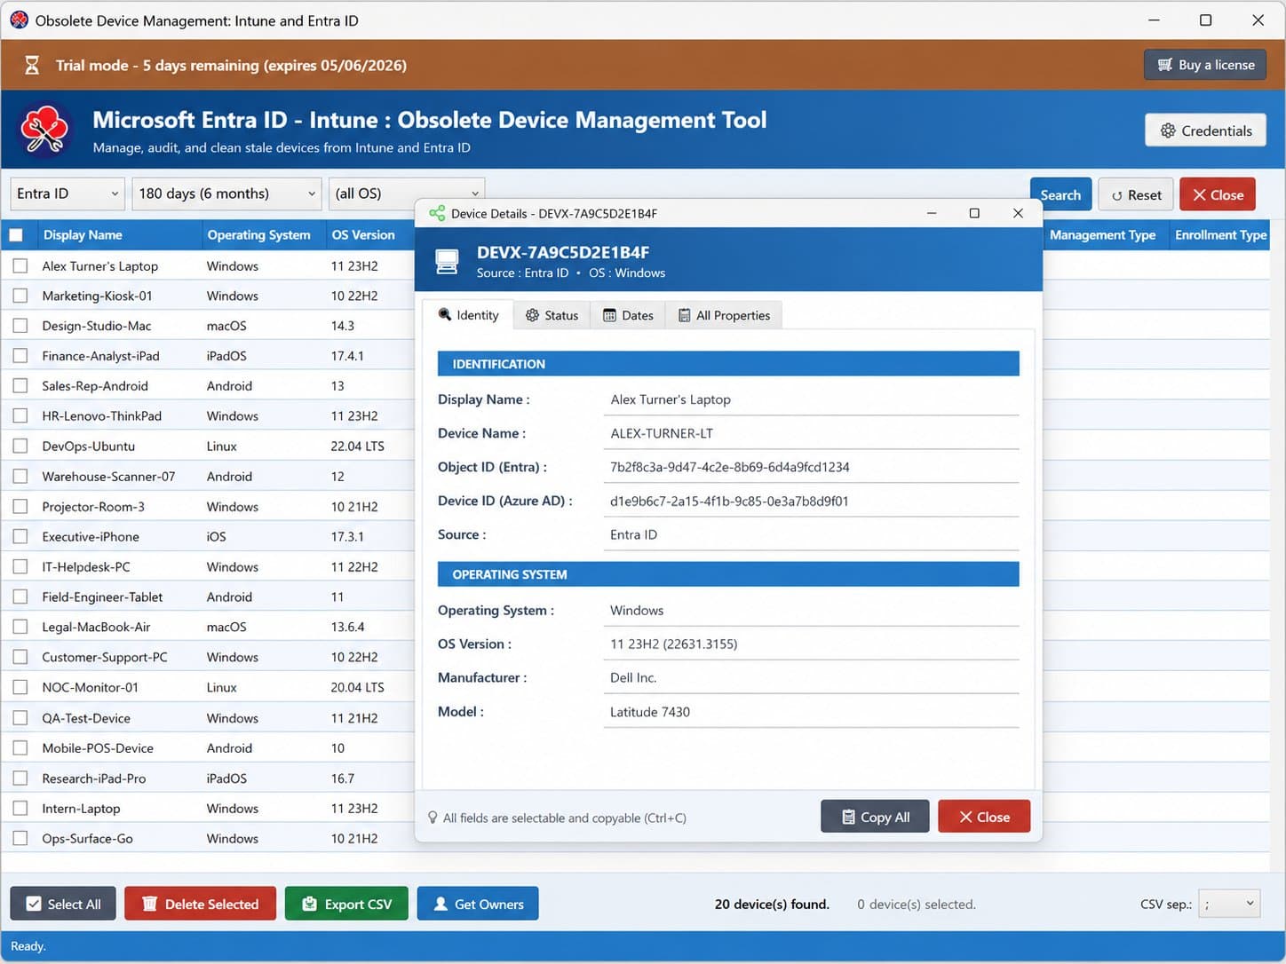Open the (all OS) filter dropdown

(x=407, y=194)
